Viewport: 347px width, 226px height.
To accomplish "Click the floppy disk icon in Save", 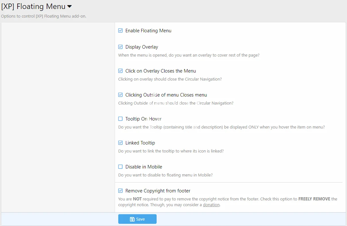I will pos(132,219).
